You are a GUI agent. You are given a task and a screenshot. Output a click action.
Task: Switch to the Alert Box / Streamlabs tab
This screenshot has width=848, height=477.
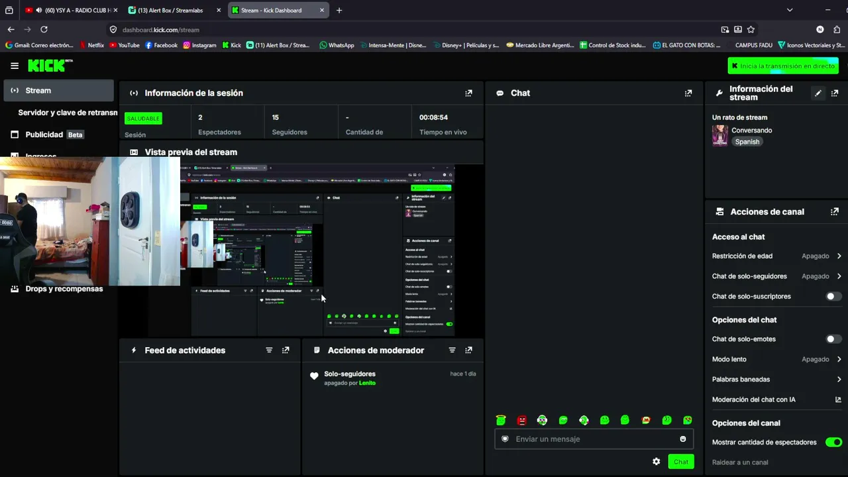click(x=175, y=10)
